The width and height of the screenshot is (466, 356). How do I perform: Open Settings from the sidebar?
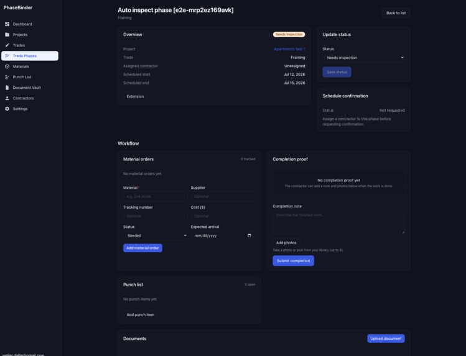tap(30, 109)
